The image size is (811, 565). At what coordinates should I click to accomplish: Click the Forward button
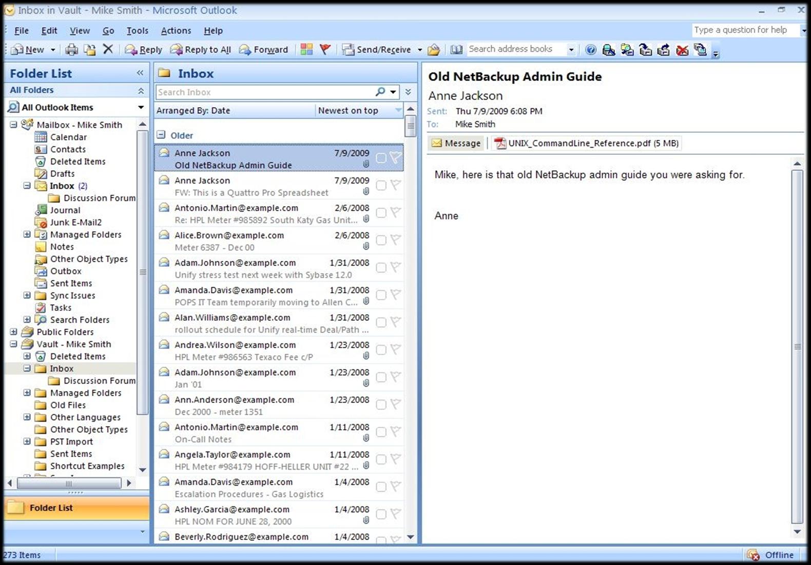point(264,50)
